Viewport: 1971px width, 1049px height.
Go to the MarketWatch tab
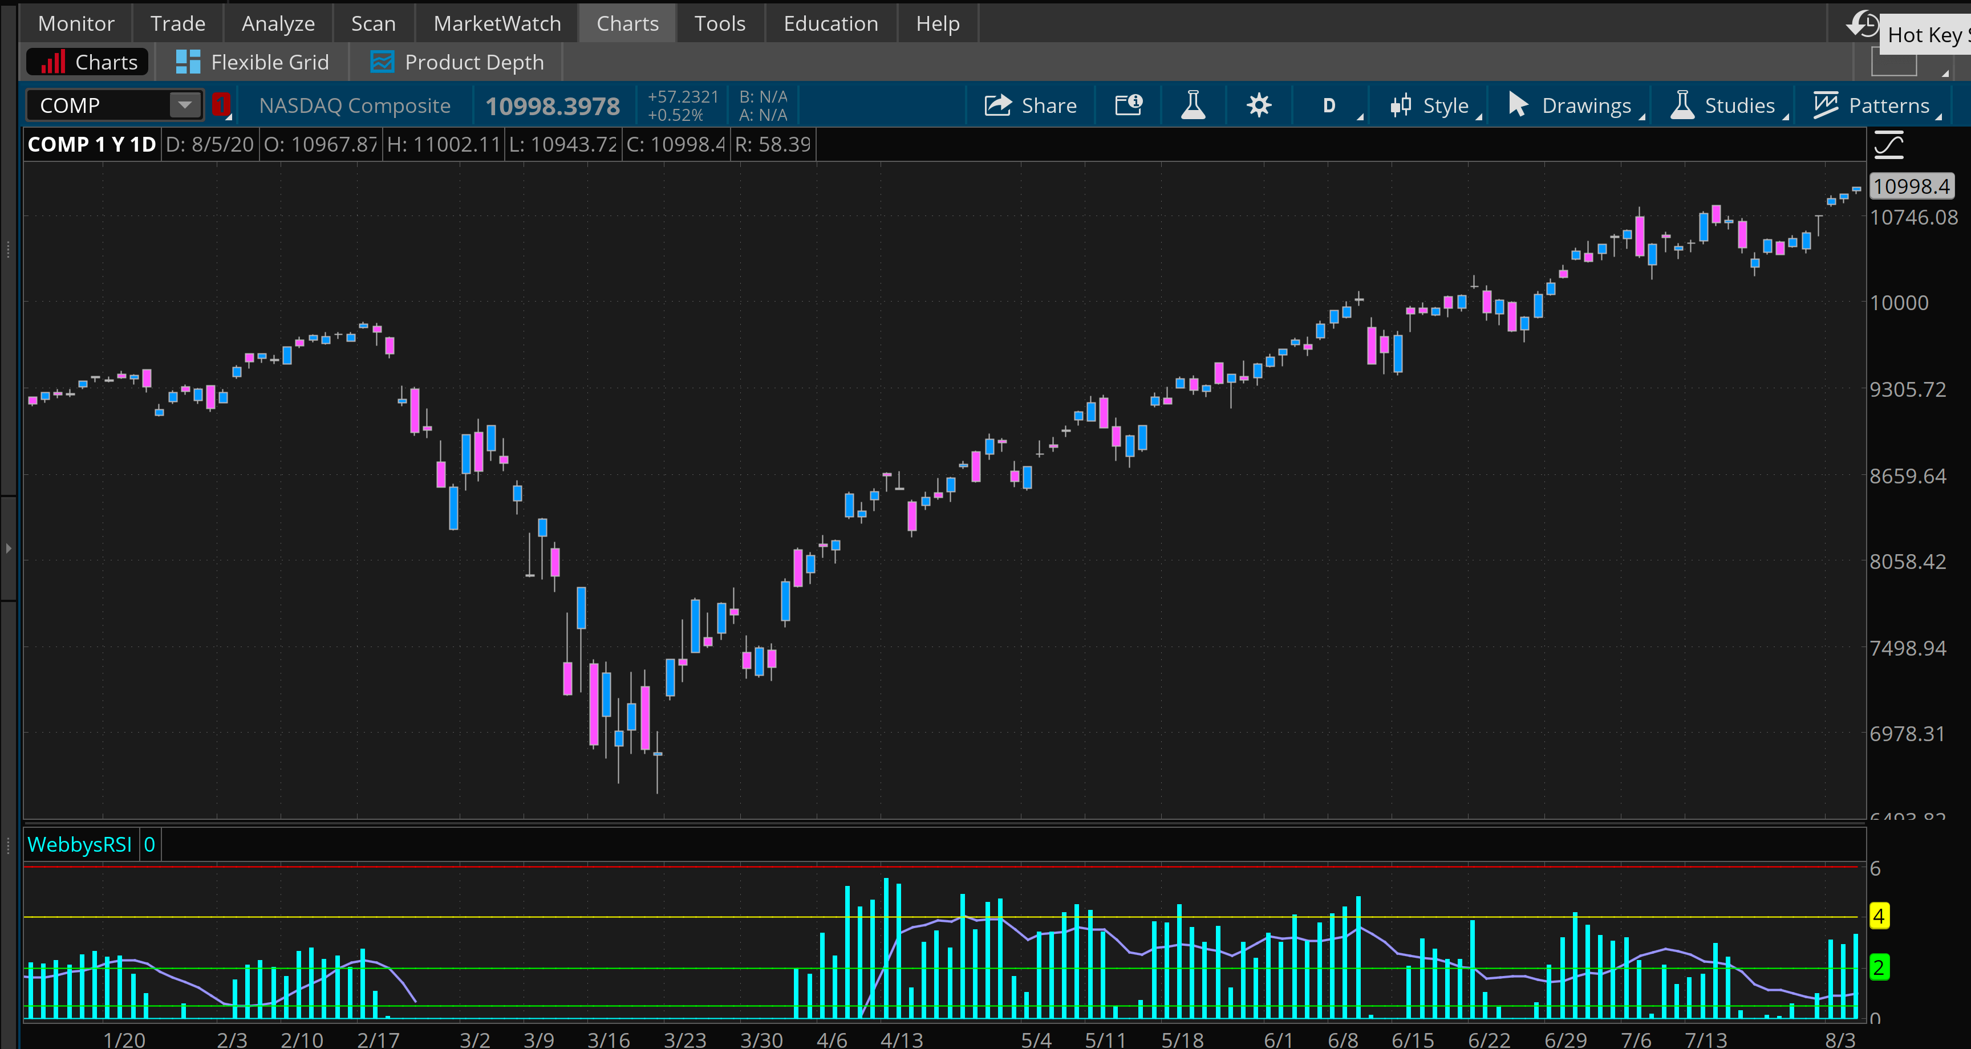pos(497,23)
